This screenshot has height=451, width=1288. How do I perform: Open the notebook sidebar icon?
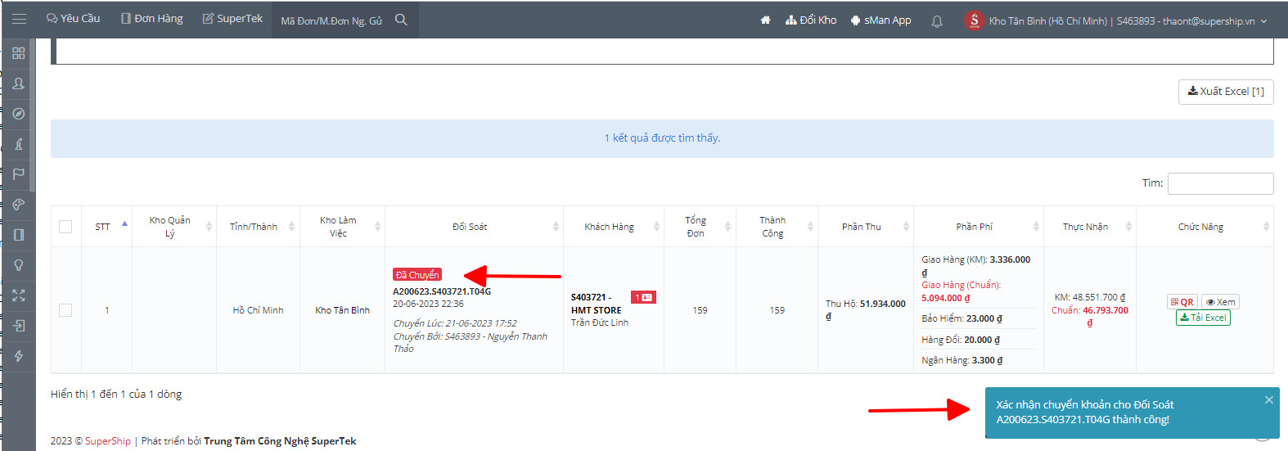19,235
